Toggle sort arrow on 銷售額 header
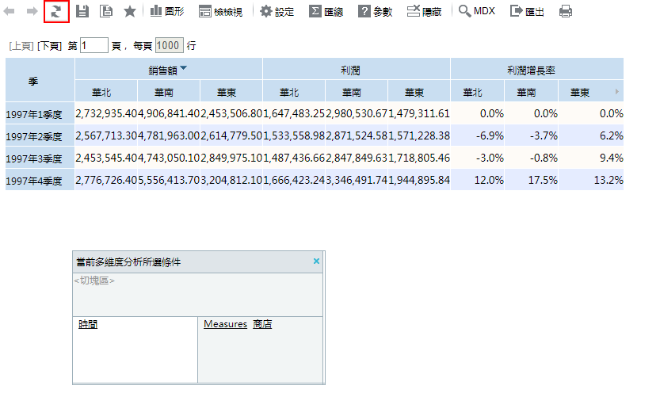The height and width of the screenshot is (393, 660). 184,69
